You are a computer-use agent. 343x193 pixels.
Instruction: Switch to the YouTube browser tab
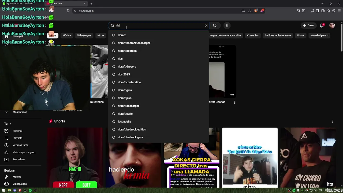66,3
